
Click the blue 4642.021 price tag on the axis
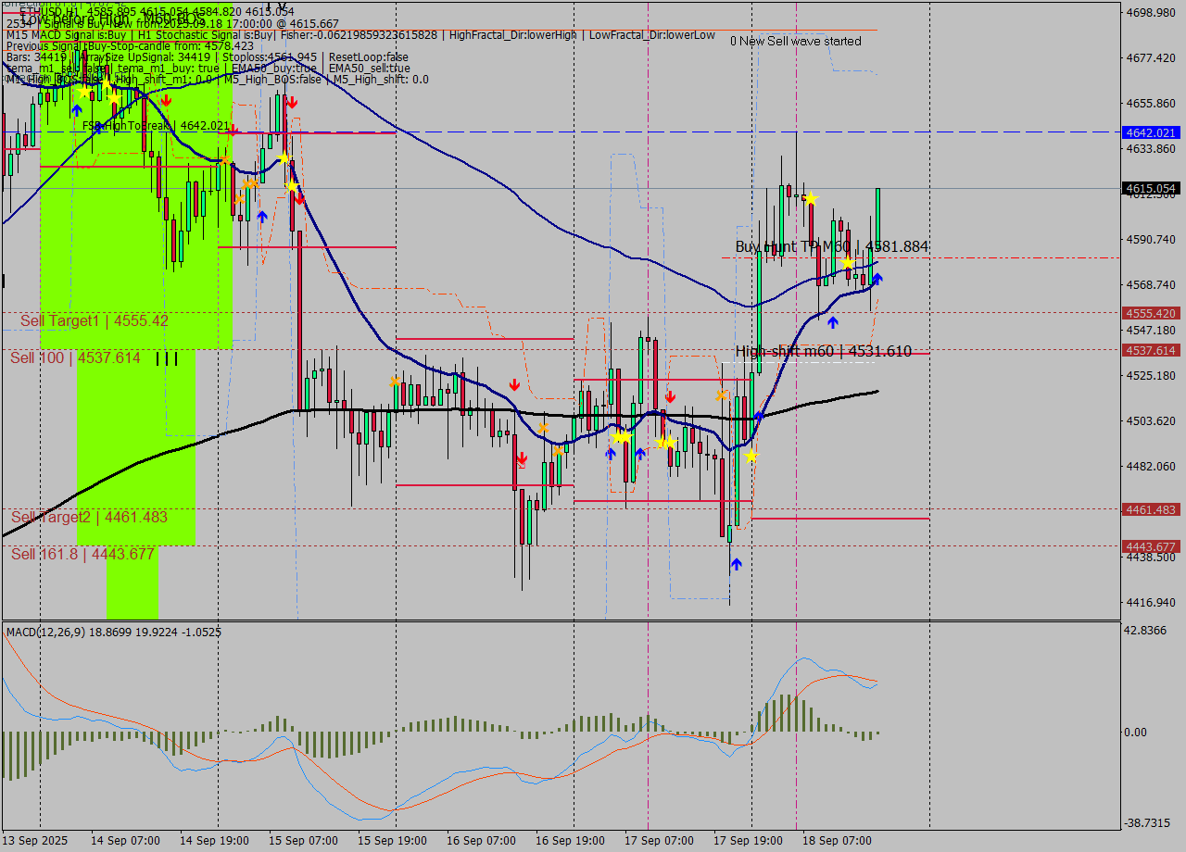[1150, 132]
